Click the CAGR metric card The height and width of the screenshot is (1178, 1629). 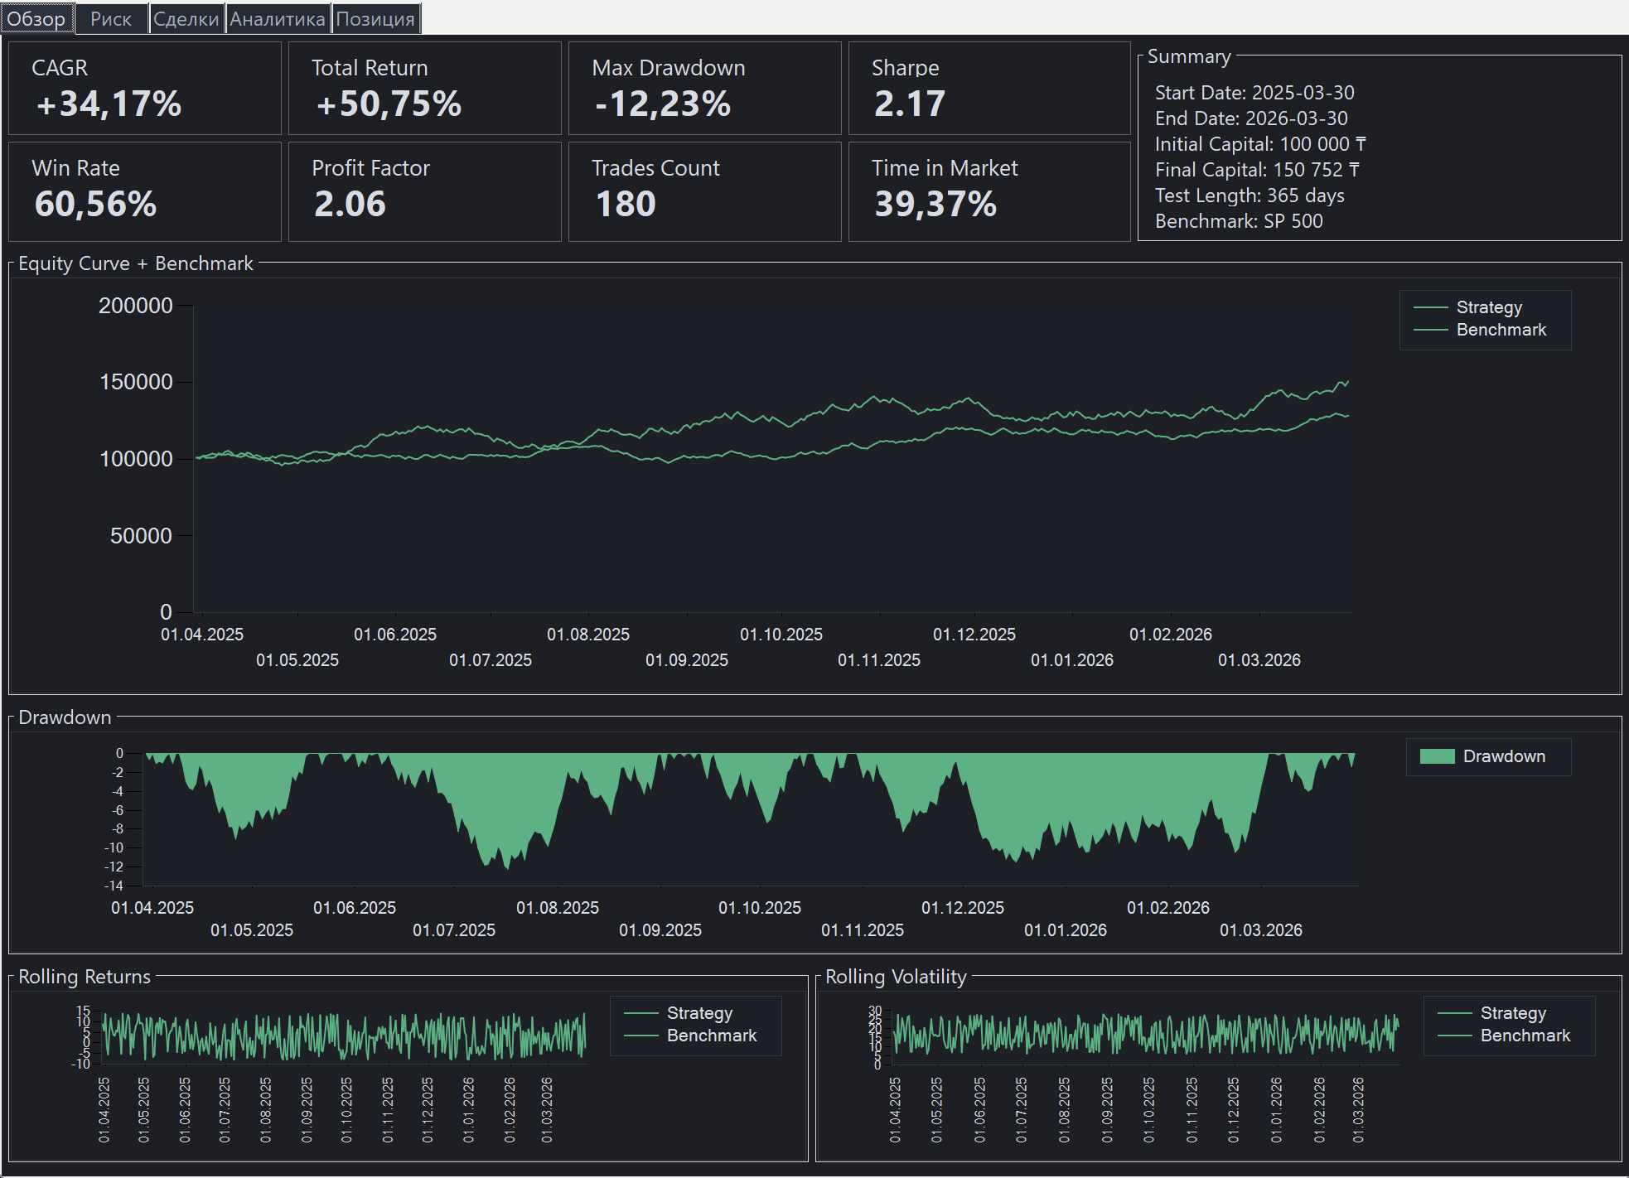144,88
